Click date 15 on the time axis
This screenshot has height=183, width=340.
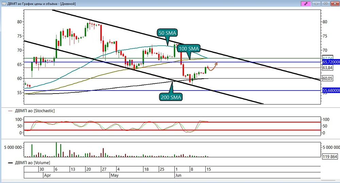[208, 169]
